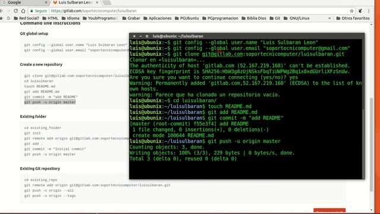The image size is (380, 214).
Task: Open the HTML bookmark folder
Action: [50, 18]
